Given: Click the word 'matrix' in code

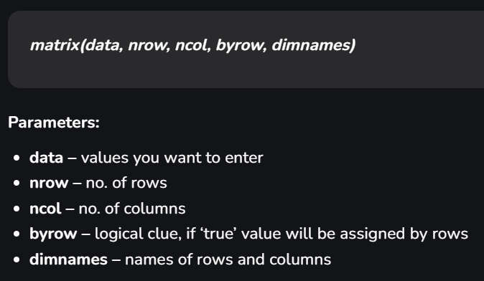Looking at the screenshot, I should pos(55,46).
